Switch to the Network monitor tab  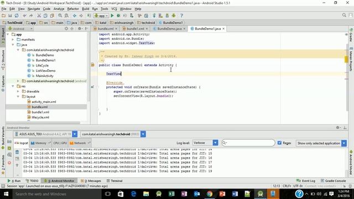80,143
